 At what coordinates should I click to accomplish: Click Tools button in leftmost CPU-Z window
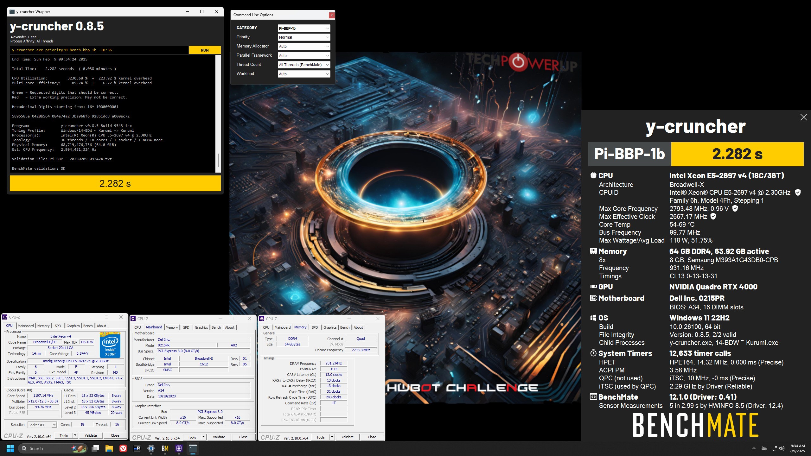64,435
